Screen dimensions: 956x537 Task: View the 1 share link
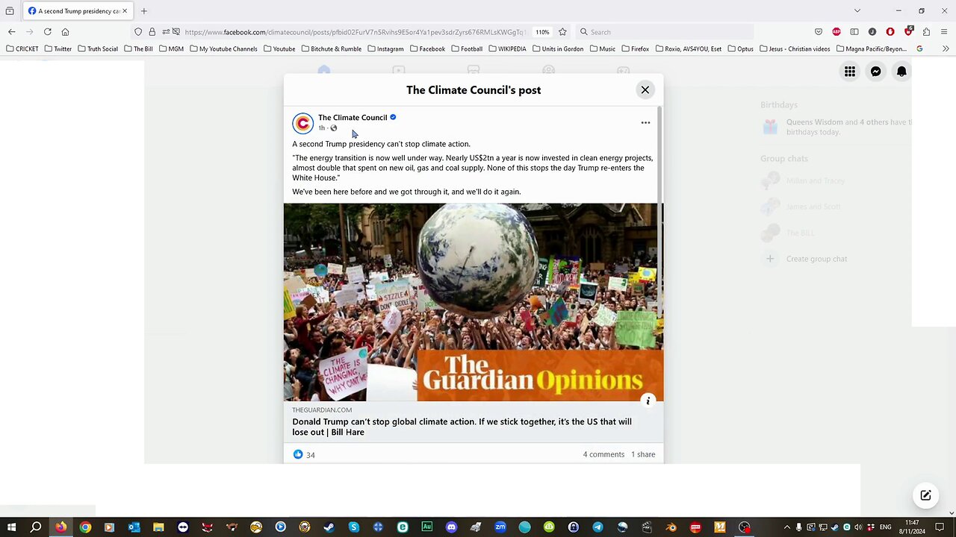coord(643,455)
